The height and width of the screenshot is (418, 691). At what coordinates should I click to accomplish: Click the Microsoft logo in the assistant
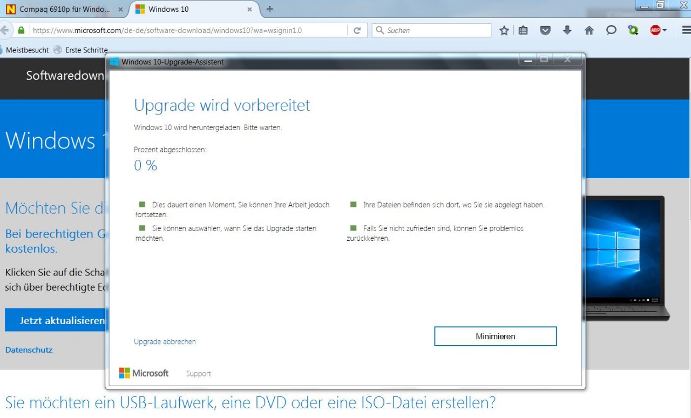(144, 373)
